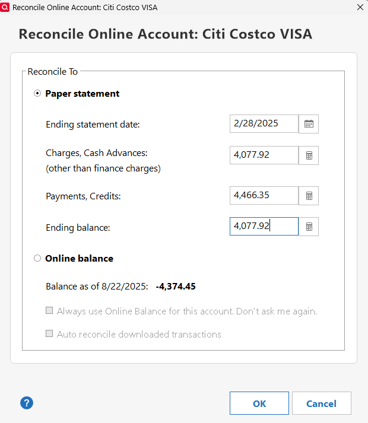This screenshot has height=423, width=368.
Task: Select the Paper statement radio button
Action: (37, 93)
